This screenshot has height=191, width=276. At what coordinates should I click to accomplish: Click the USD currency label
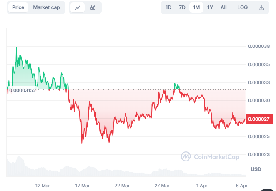coord(256,169)
